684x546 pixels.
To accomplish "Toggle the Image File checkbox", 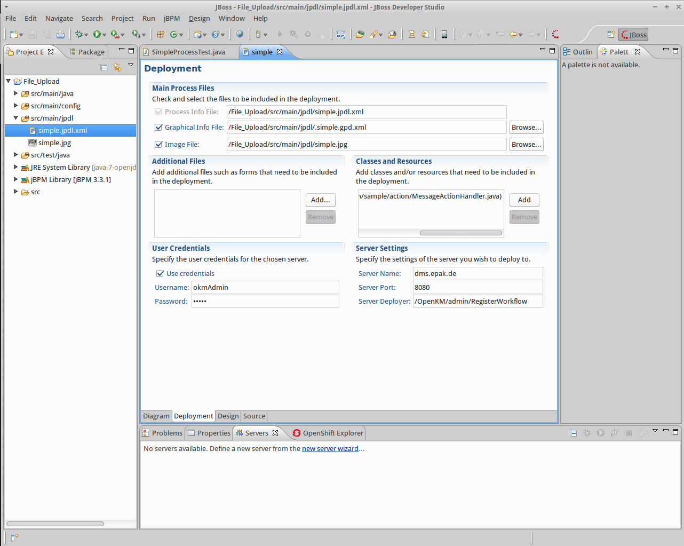I will tap(158, 145).
